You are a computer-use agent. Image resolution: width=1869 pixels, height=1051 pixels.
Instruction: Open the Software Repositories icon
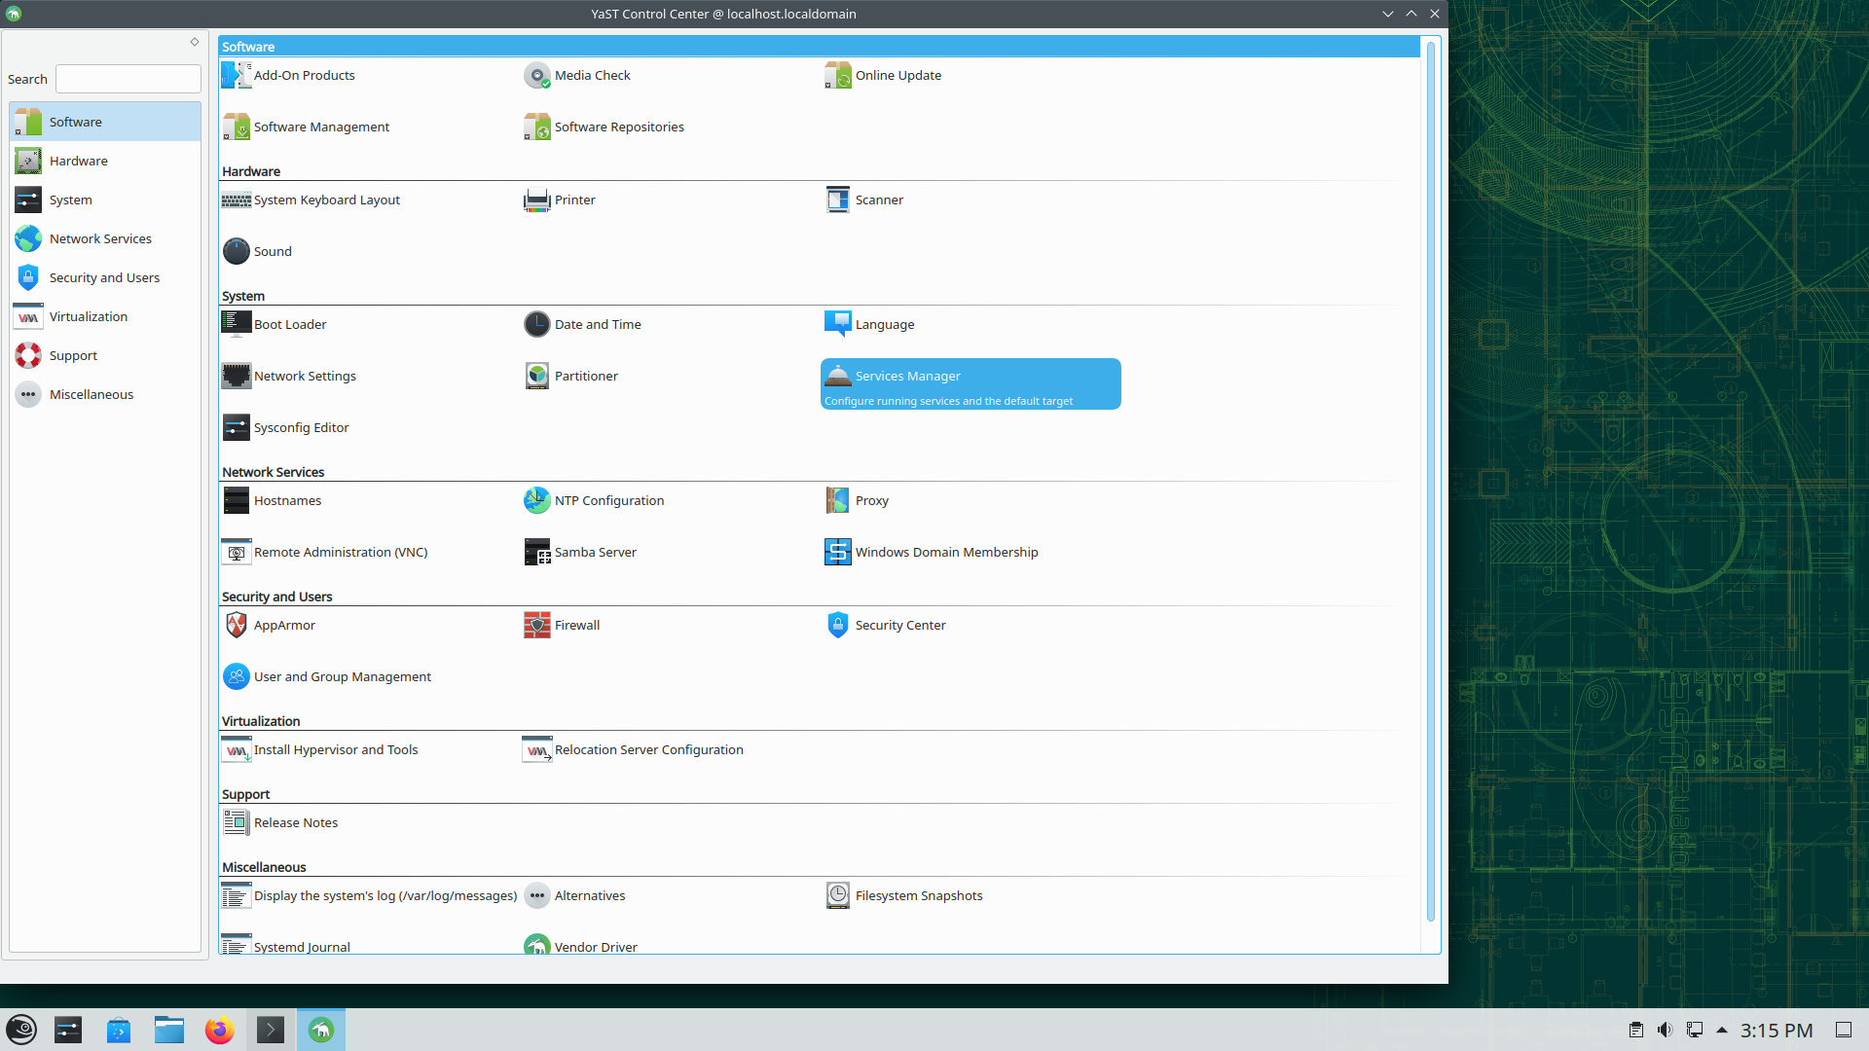coord(537,127)
